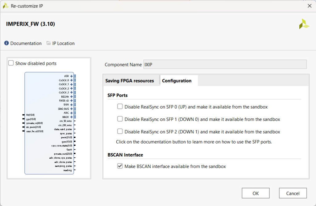Click the Component Name input field
This screenshot has width=316, height=206.
(225, 64)
